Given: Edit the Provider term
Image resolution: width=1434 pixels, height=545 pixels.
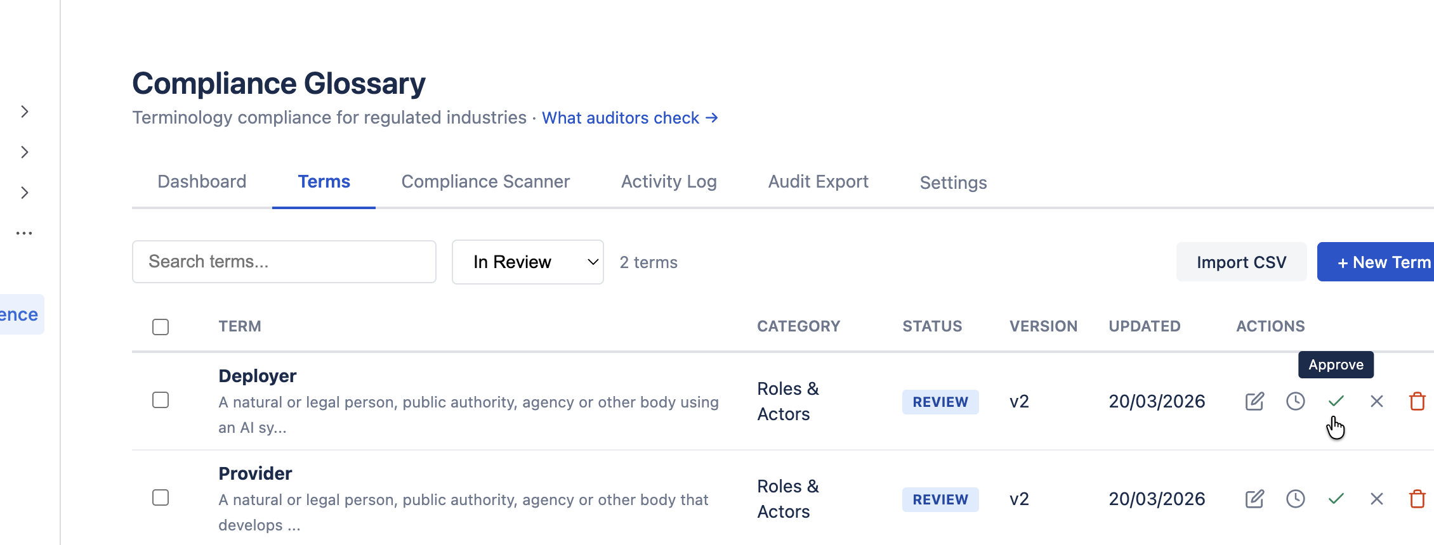Looking at the screenshot, I should [x=1254, y=499].
